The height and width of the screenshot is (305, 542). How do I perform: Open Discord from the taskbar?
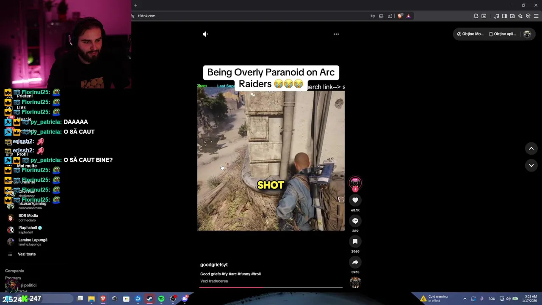185,299
